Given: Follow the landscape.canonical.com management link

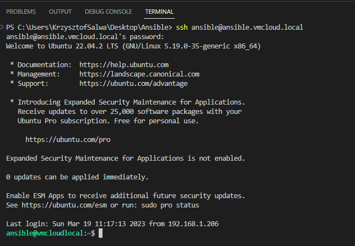Looking at the screenshot, I should 139,74.
